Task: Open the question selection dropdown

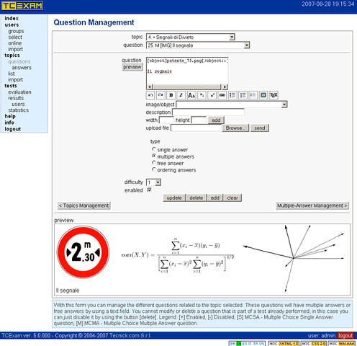Action: coord(198,45)
